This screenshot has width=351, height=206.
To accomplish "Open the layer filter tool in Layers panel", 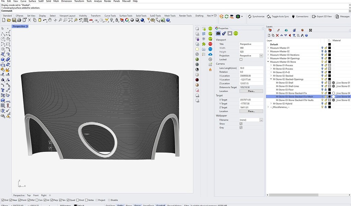I will [294, 35].
